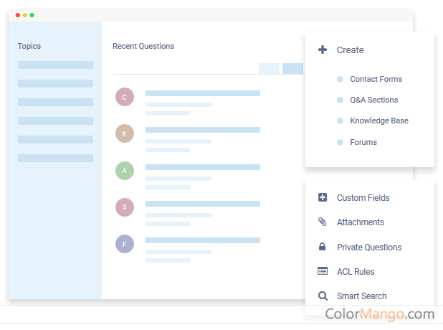
Task: Select the green avatar with letter A
Action: pos(125,171)
